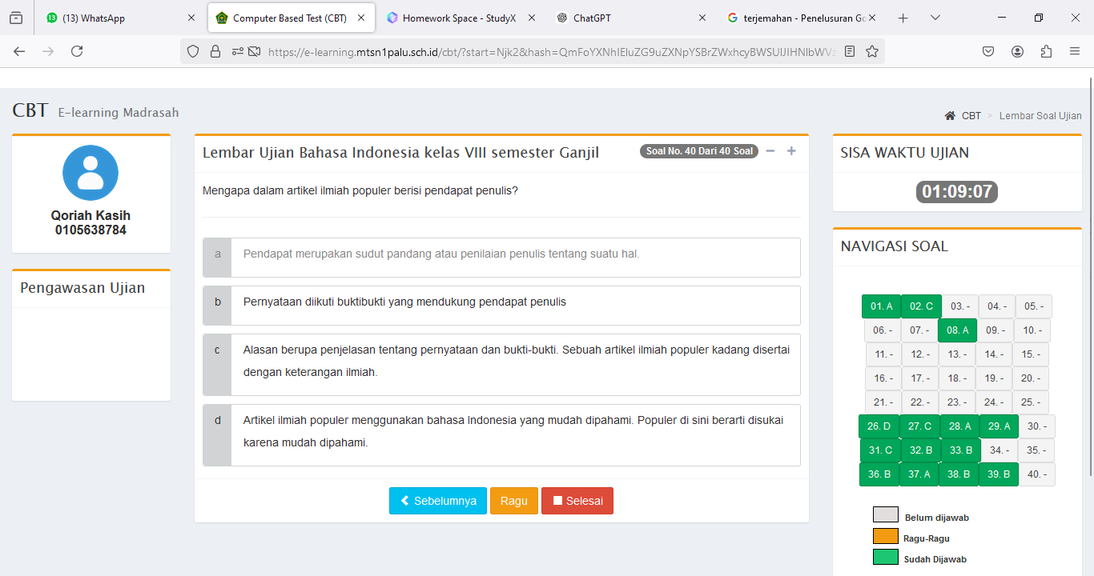Open a new browser tab

coord(903,18)
